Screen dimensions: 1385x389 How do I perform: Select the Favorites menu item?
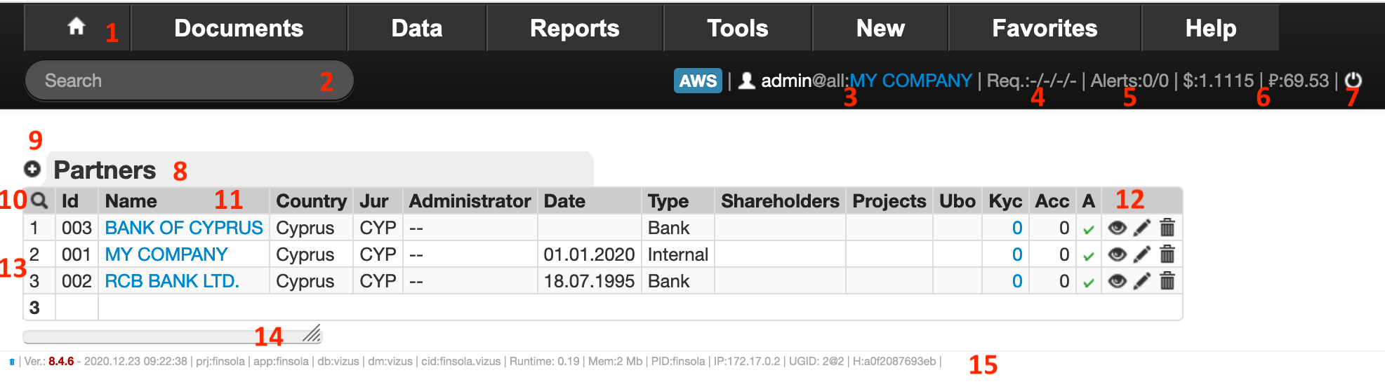pos(1045,28)
